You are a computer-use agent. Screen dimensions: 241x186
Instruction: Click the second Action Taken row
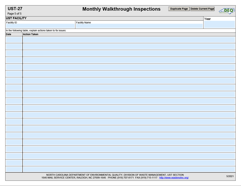(x=127, y=46)
